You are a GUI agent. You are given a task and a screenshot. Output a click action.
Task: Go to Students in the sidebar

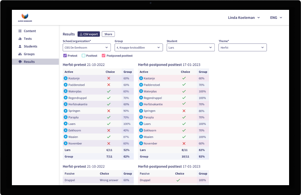tap(30, 46)
